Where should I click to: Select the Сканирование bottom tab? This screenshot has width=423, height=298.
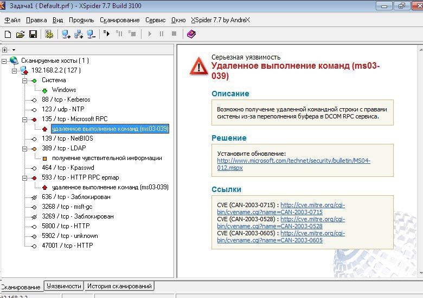tap(21, 287)
